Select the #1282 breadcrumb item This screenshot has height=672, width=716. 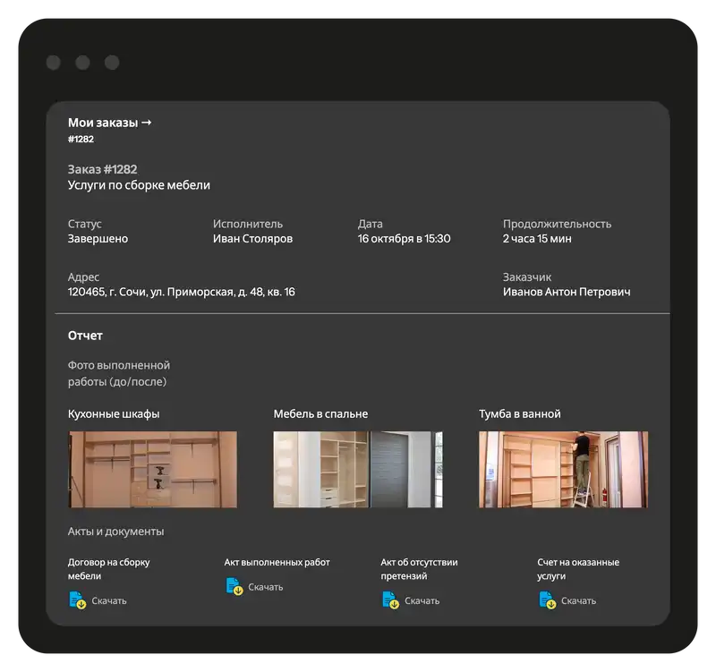(81, 140)
